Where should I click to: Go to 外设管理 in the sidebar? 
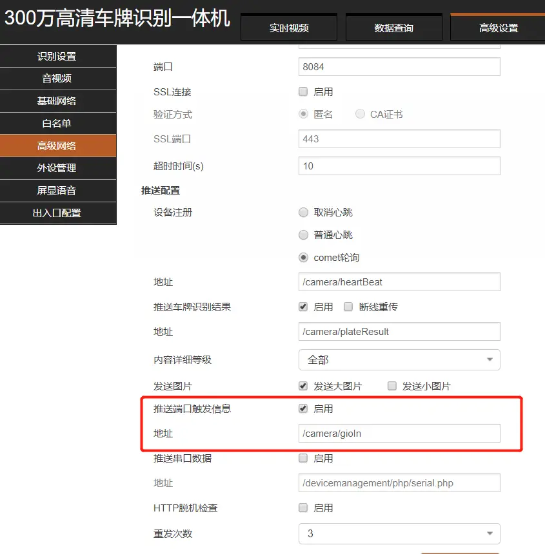click(x=57, y=168)
